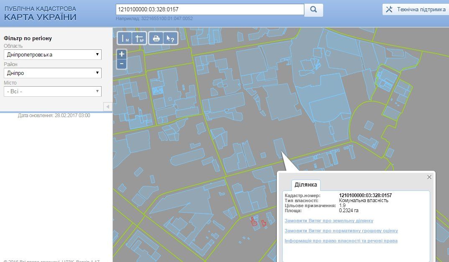
Task: Zoom in on the map
Action: 122,54
